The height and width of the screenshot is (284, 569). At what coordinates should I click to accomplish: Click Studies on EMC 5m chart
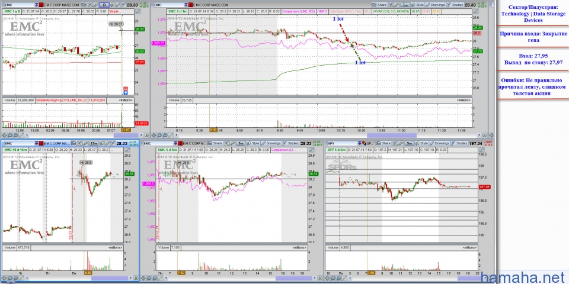(291, 143)
